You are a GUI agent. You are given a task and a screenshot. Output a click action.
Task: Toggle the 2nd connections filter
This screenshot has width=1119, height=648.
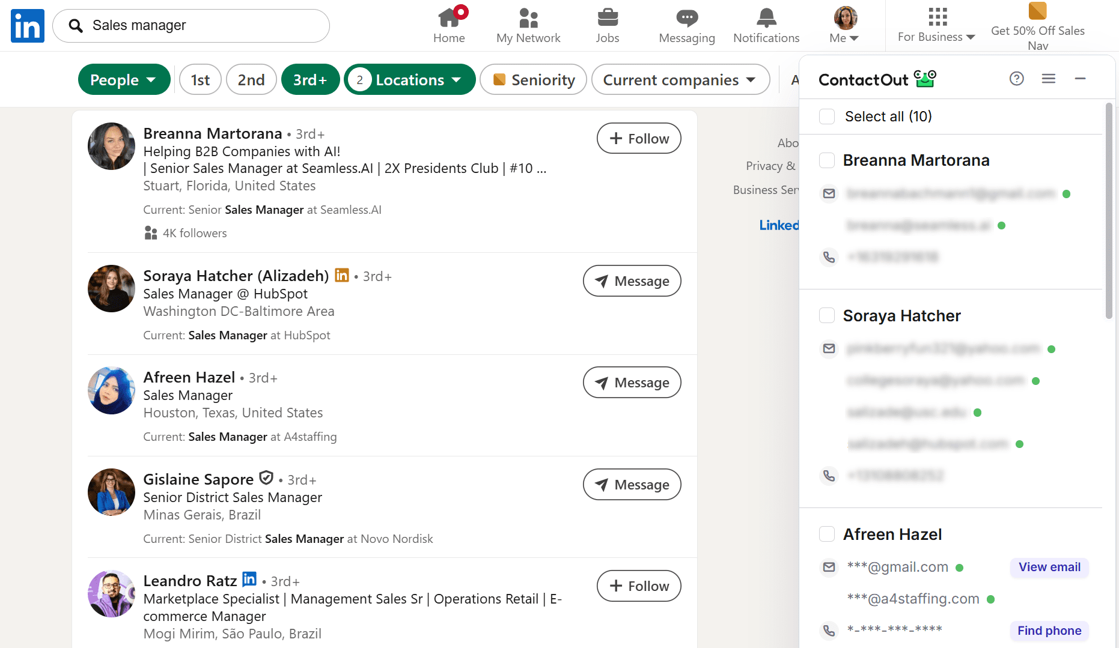click(x=251, y=80)
